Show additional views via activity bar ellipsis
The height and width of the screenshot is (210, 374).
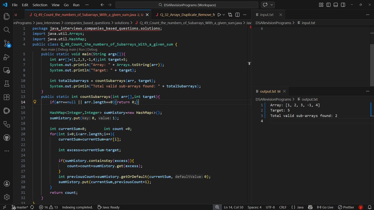[7, 151]
